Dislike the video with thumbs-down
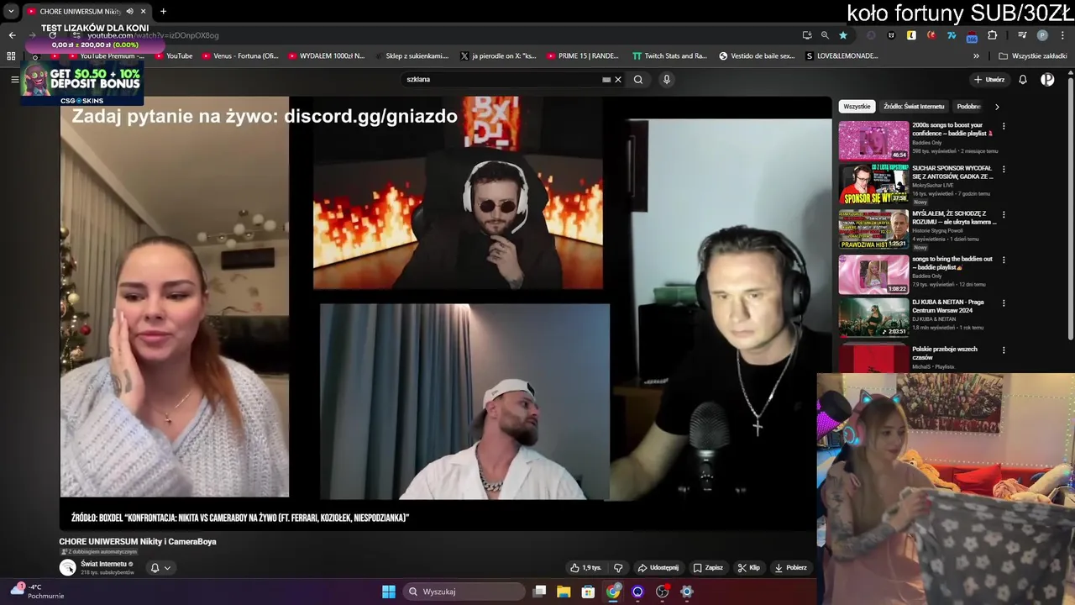The height and width of the screenshot is (605, 1075). 618,567
